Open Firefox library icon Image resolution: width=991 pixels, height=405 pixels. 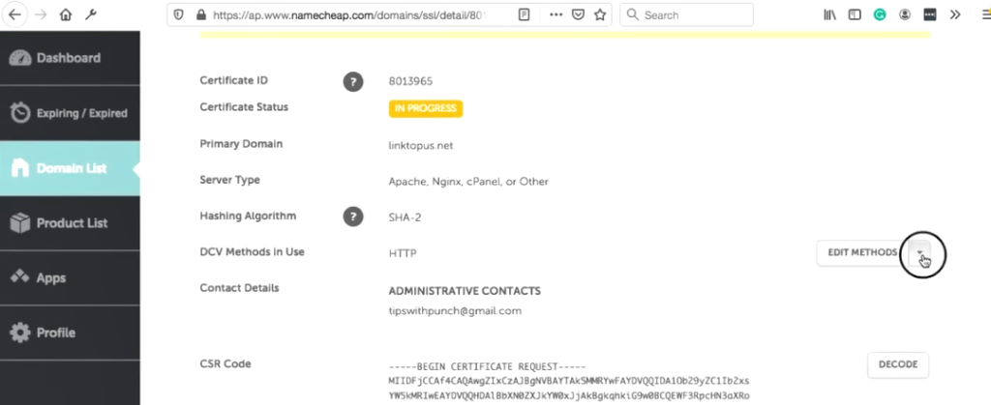tap(829, 14)
